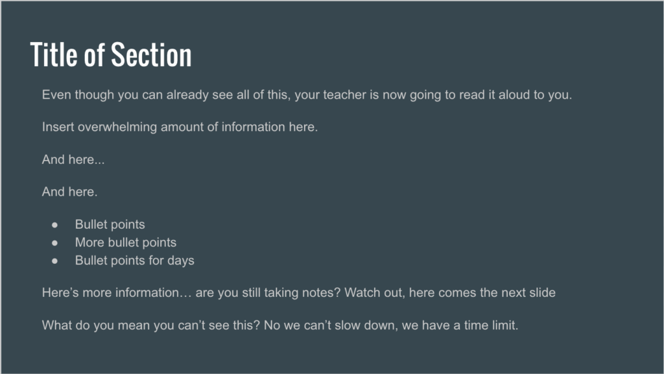Image resolution: width=664 pixels, height=374 pixels.
Task: Click the bullet dot before 'More bullet points'
Action: 54,243
